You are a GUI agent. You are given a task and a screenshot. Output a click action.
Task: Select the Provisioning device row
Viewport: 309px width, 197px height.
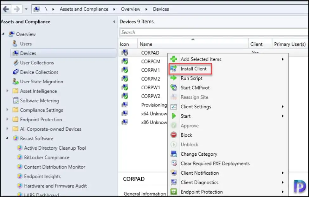coord(154,105)
